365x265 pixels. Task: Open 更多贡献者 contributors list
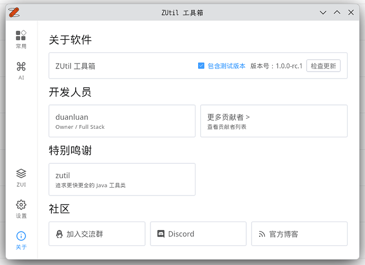pos(274,121)
